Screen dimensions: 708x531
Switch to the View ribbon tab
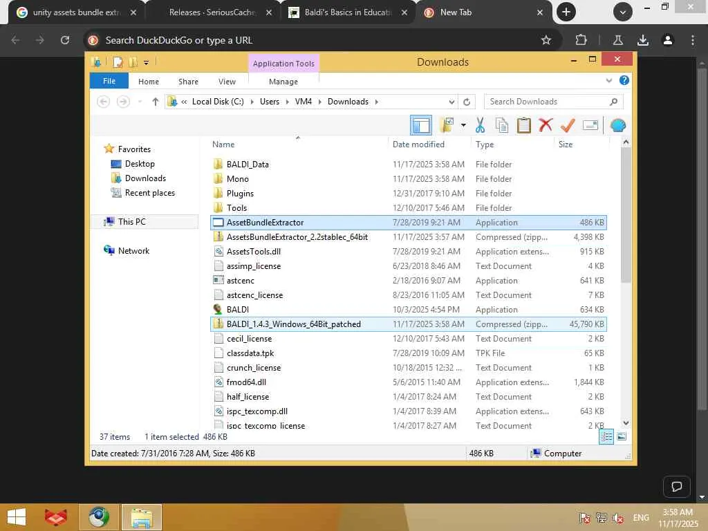click(x=227, y=82)
